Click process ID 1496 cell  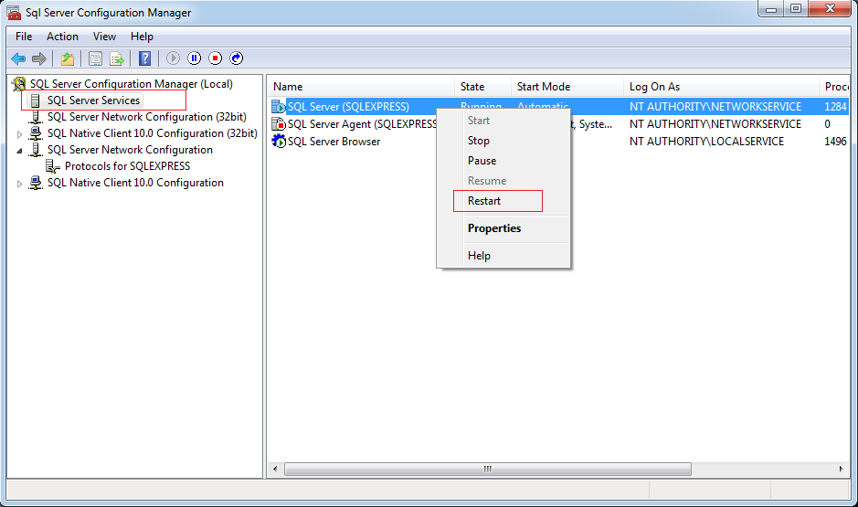835,142
